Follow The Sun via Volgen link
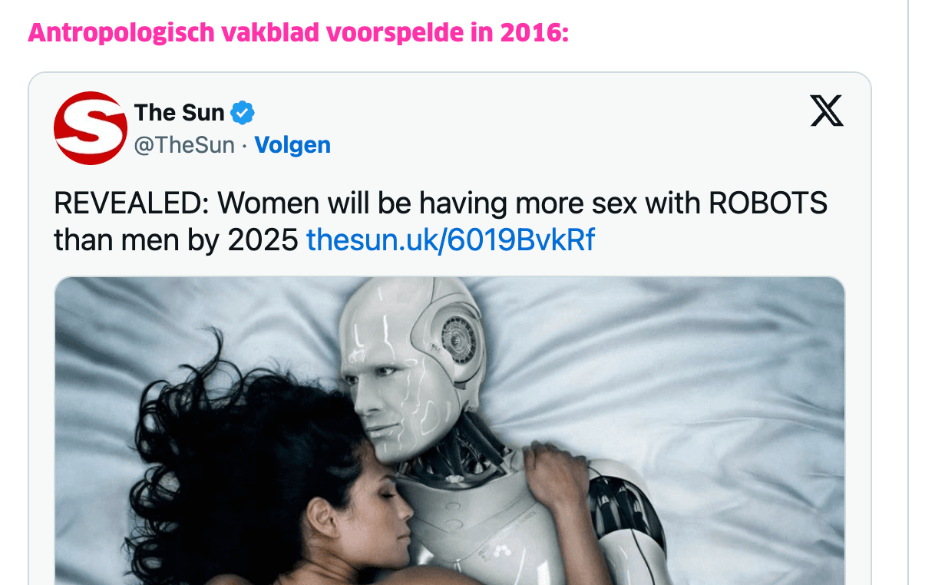 (292, 145)
